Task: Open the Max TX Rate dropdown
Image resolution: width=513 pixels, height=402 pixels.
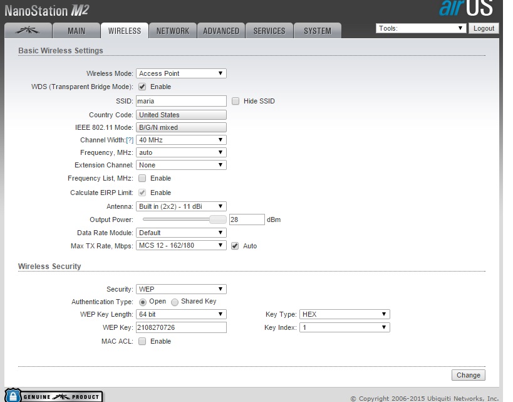Action: pos(181,245)
